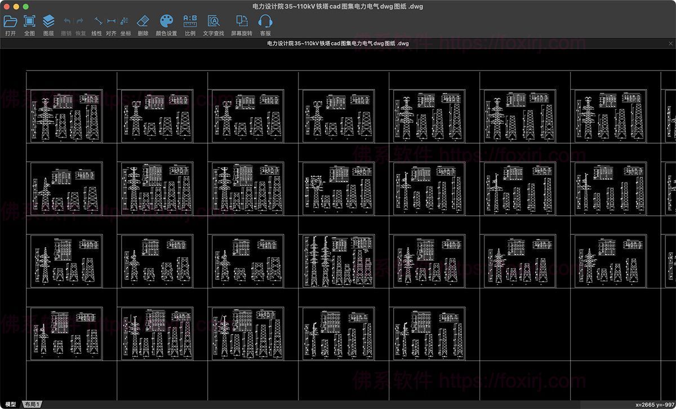This screenshot has width=676, height=409.
Task: Click the green macOS zoom window button
Action: click(x=26, y=6)
